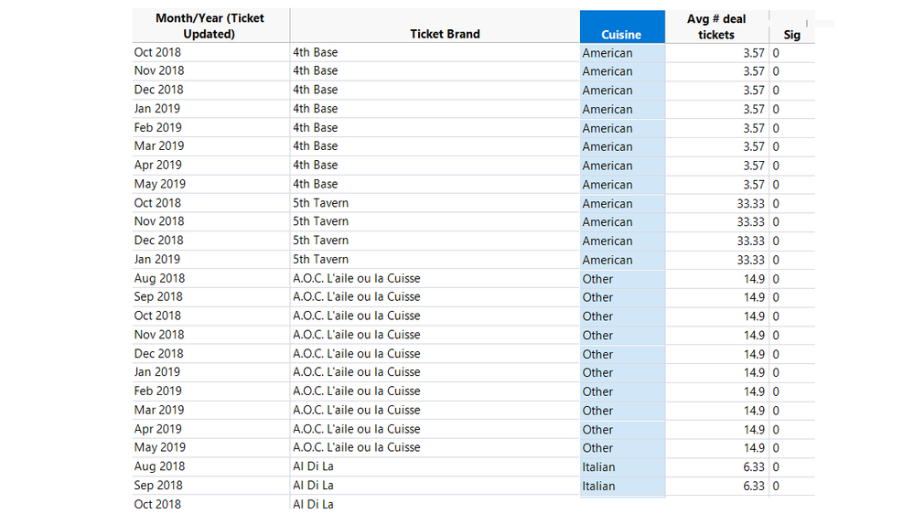Select the Avg # deal tickets header
Viewport: 914px width, 514px height.
[715, 27]
